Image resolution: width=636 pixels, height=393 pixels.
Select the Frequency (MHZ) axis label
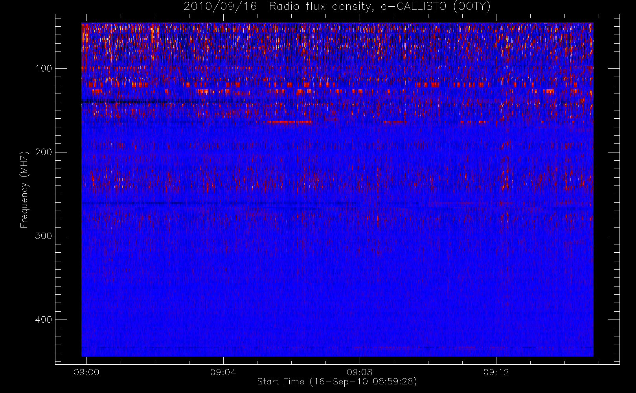click(24, 189)
